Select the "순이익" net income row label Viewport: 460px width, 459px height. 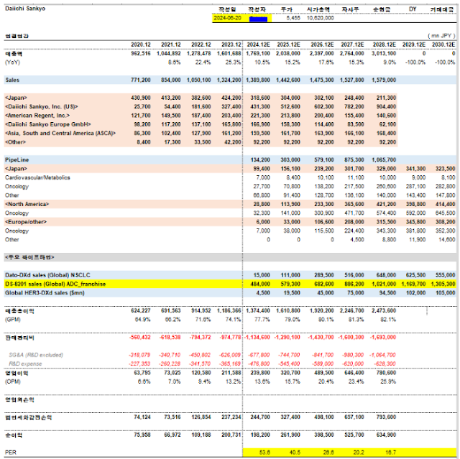[14, 435]
